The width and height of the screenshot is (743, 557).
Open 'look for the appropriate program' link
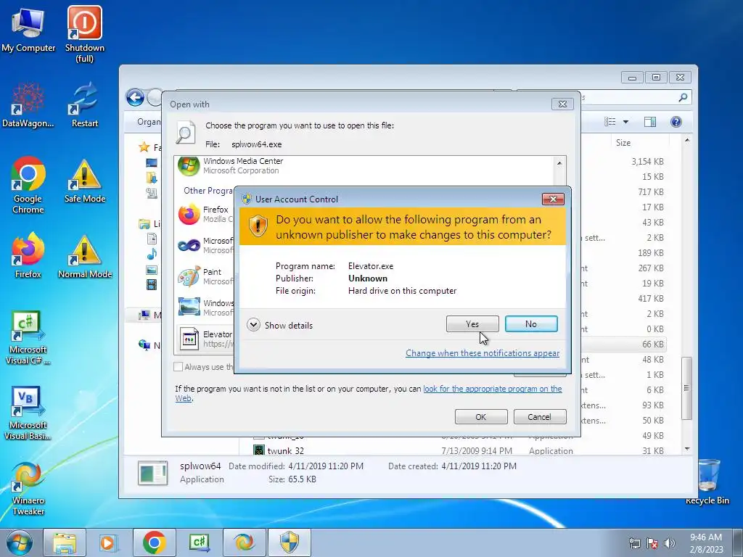point(493,389)
